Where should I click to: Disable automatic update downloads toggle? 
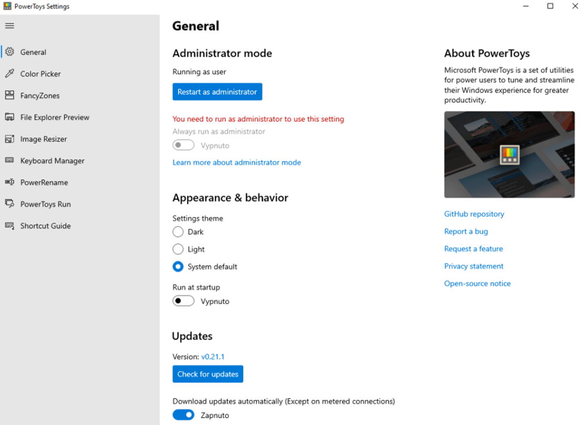tap(183, 415)
